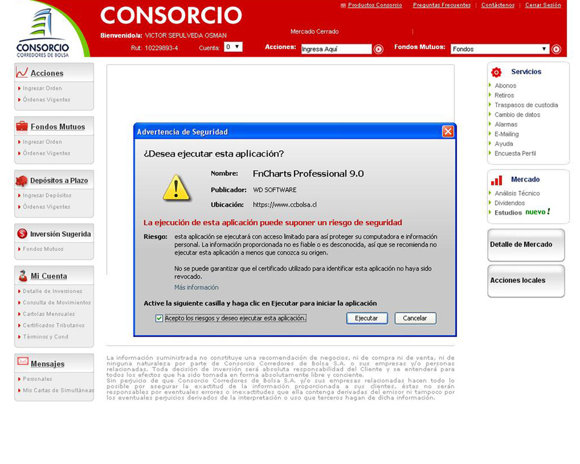This screenshot has width=580, height=464.
Task: Select Órdenes Vigentes under Acciones
Action: (x=46, y=99)
